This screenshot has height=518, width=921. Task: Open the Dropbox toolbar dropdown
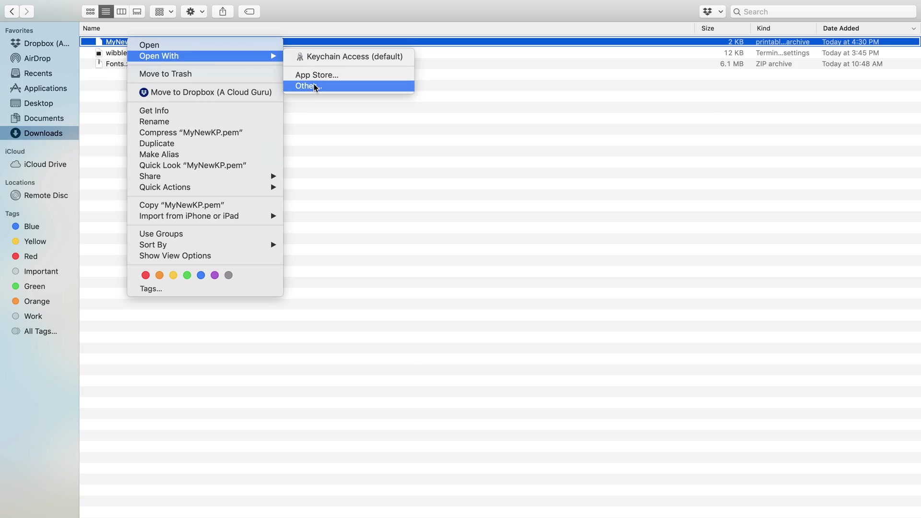(x=712, y=12)
